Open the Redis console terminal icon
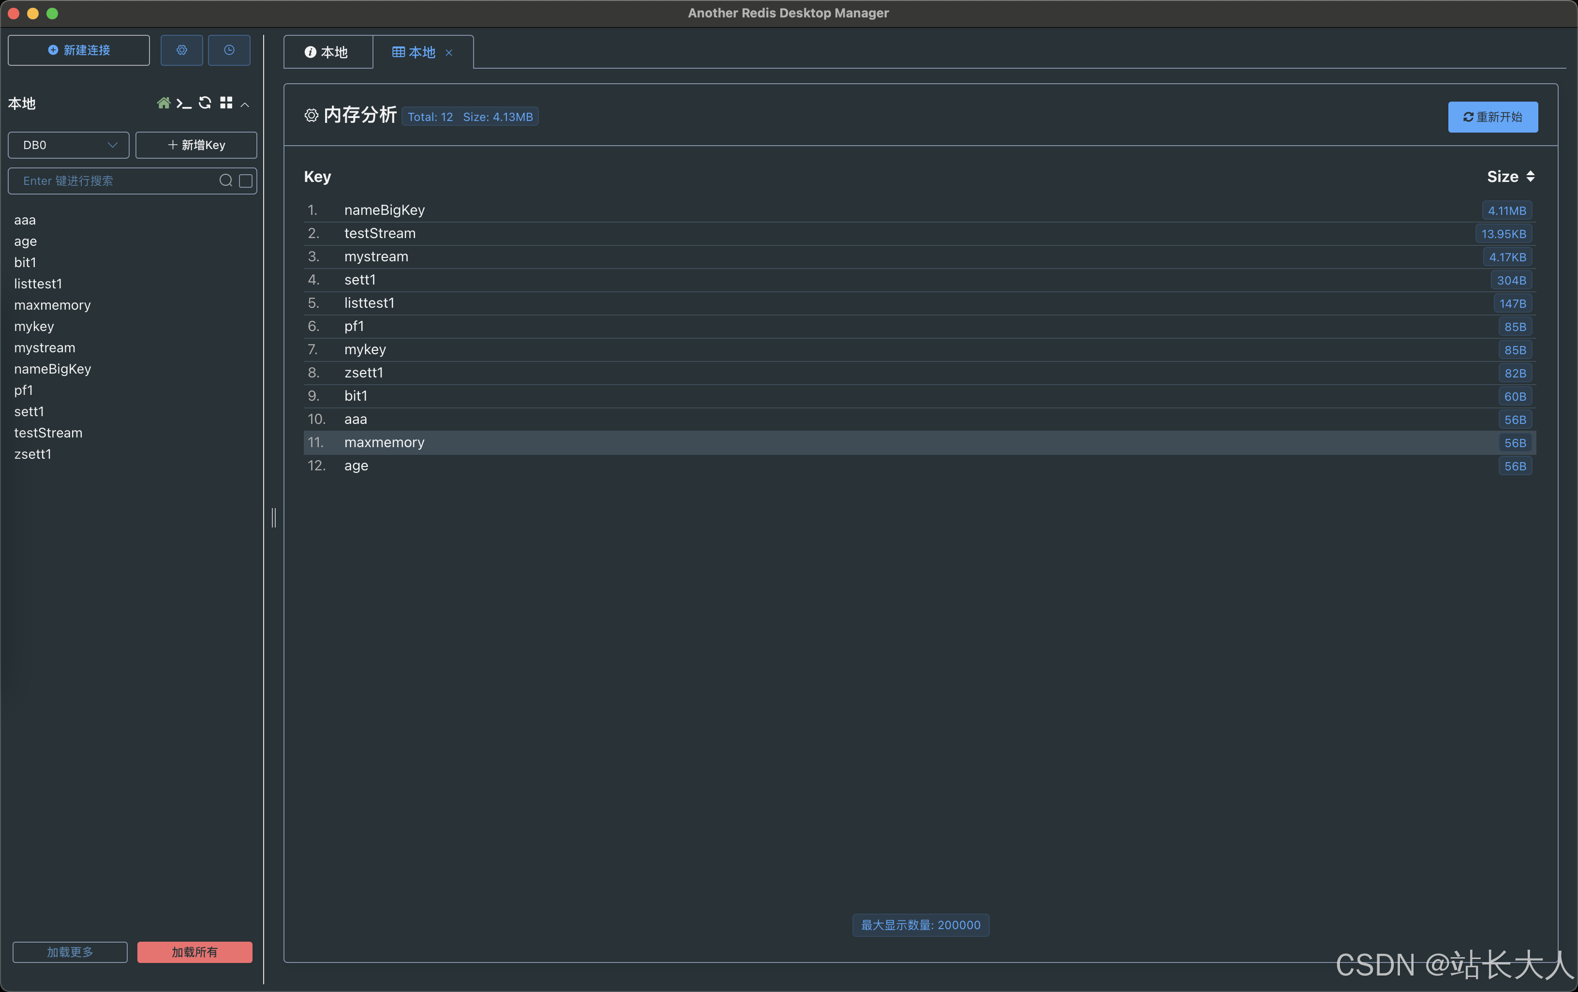The image size is (1578, 992). tap(184, 103)
